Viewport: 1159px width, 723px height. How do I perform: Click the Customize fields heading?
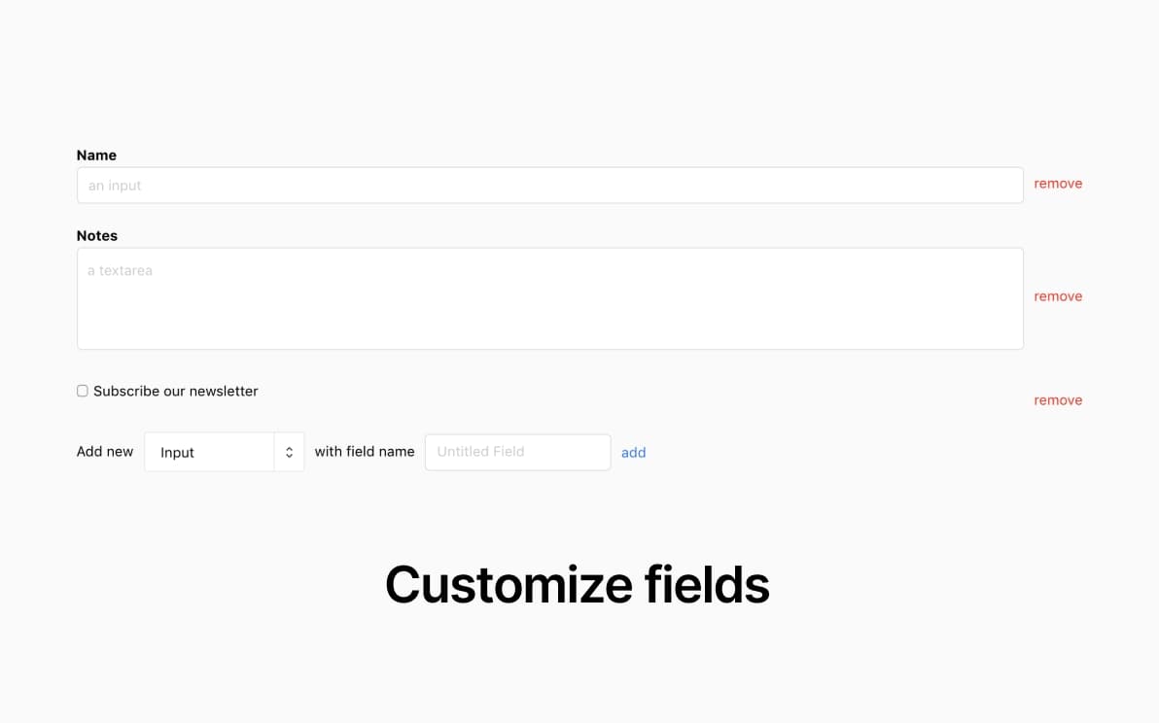click(x=578, y=585)
